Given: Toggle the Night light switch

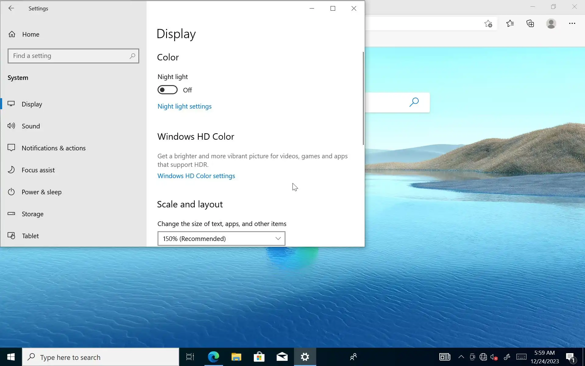Looking at the screenshot, I should coord(167,90).
